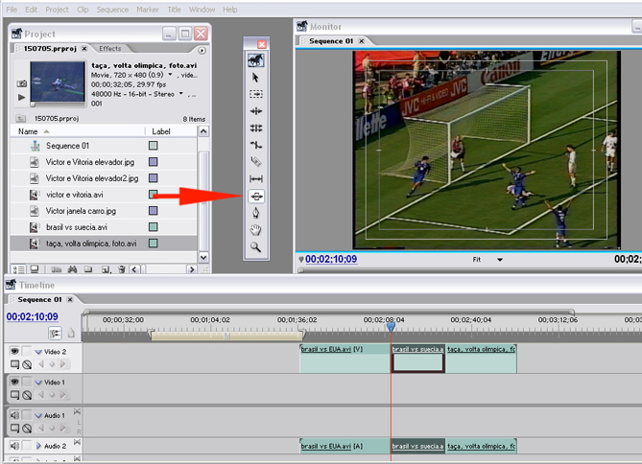Image resolution: width=642 pixels, height=464 pixels.
Task: Select the Selection arrow tool
Action: point(255,78)
